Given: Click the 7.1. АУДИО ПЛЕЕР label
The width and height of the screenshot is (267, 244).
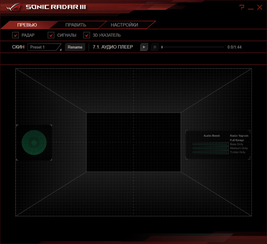Looking at the screenshot, I should tap(113, 47).
